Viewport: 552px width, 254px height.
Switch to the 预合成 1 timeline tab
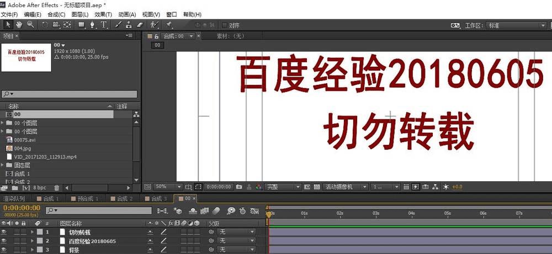click(85, 199)
